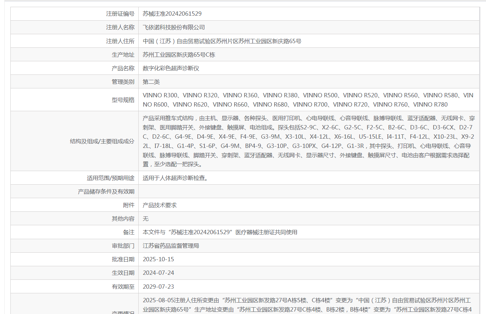
Task: Click the '型号规格' row label
Action: (x=123, y=100)
